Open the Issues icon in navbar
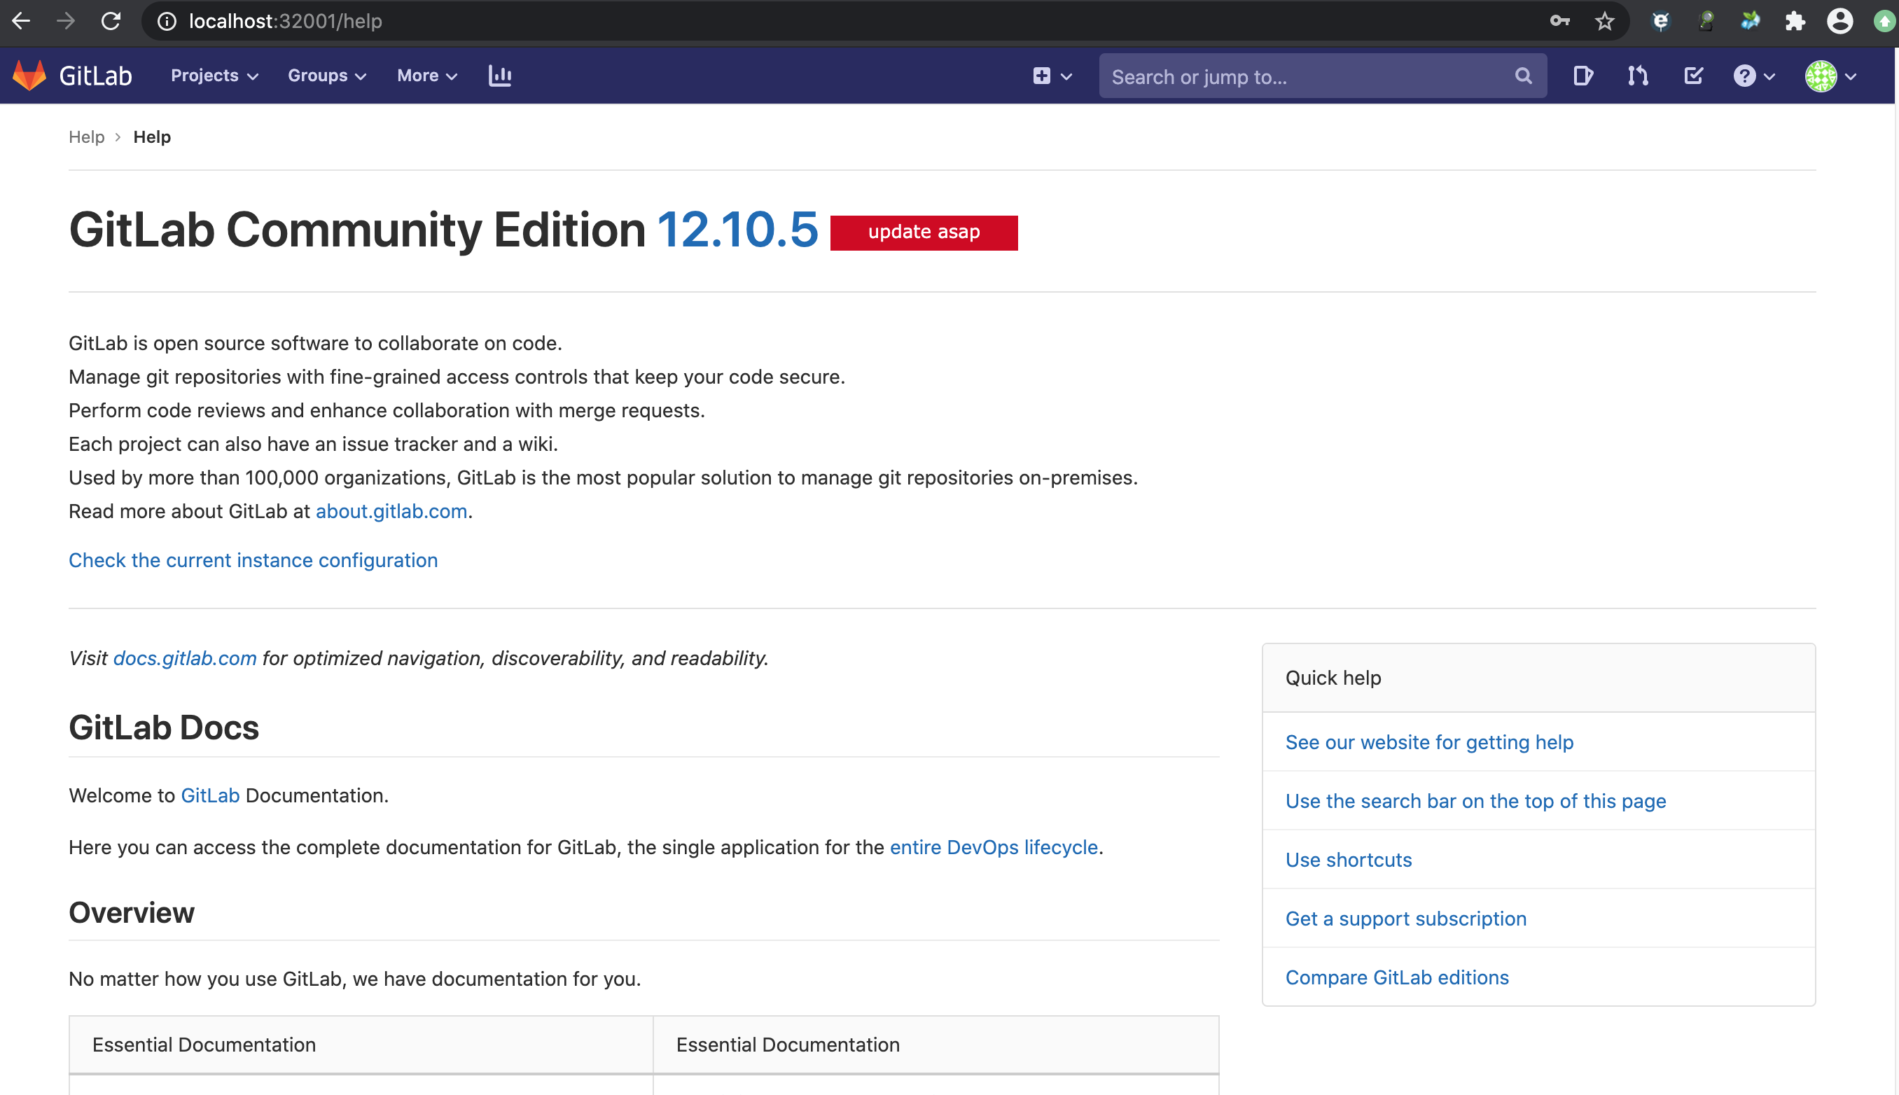The height and width of the screenshot is (1095, 1899). (1582, 76)
